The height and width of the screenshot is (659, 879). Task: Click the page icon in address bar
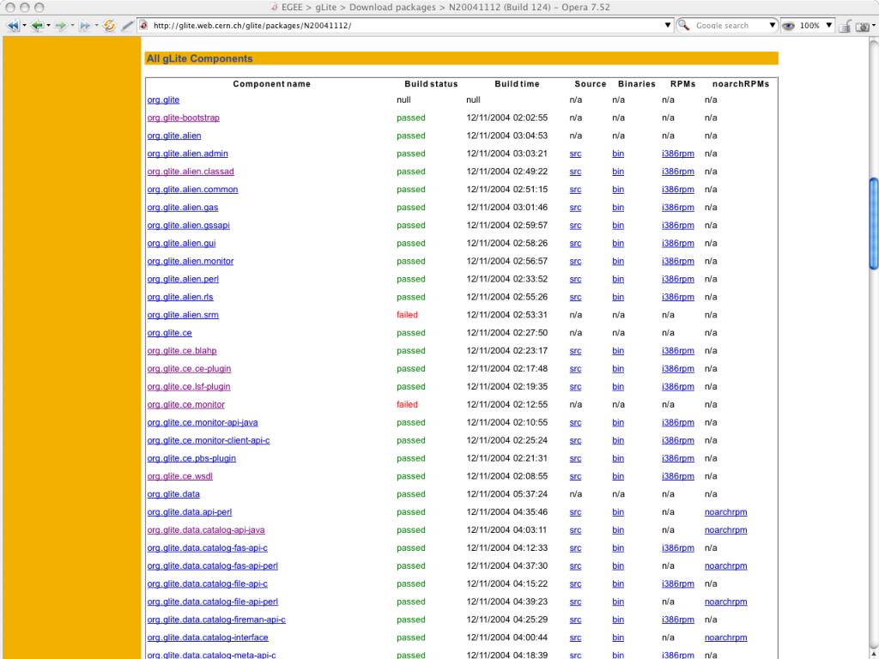[x=144, y=25]
